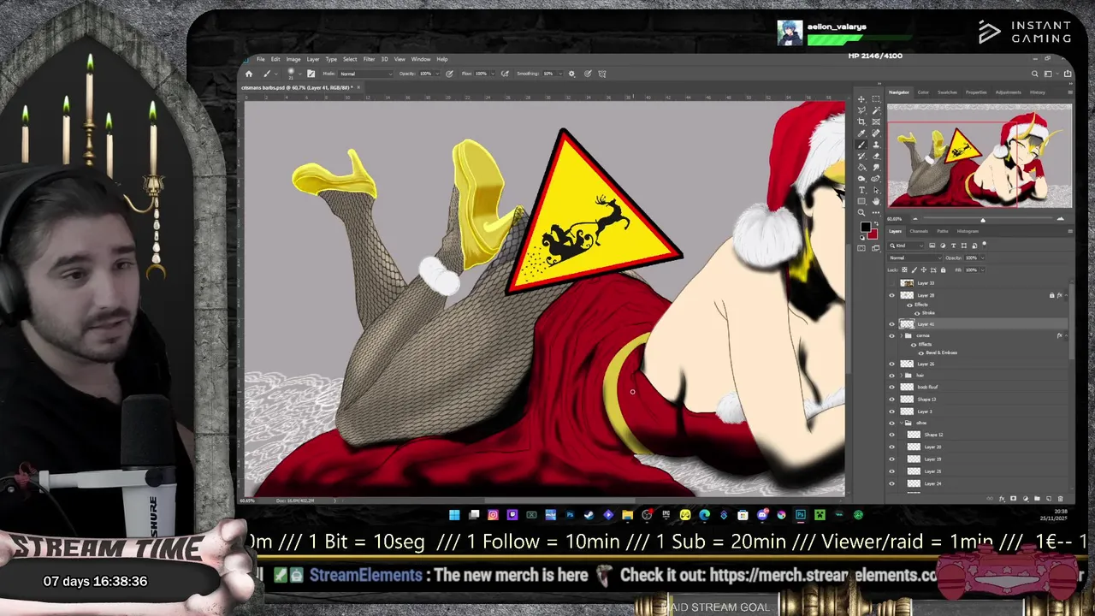This screenshot has width=1095, height=616.
Task: Add layer mask icon
Action: (1013, 499)
